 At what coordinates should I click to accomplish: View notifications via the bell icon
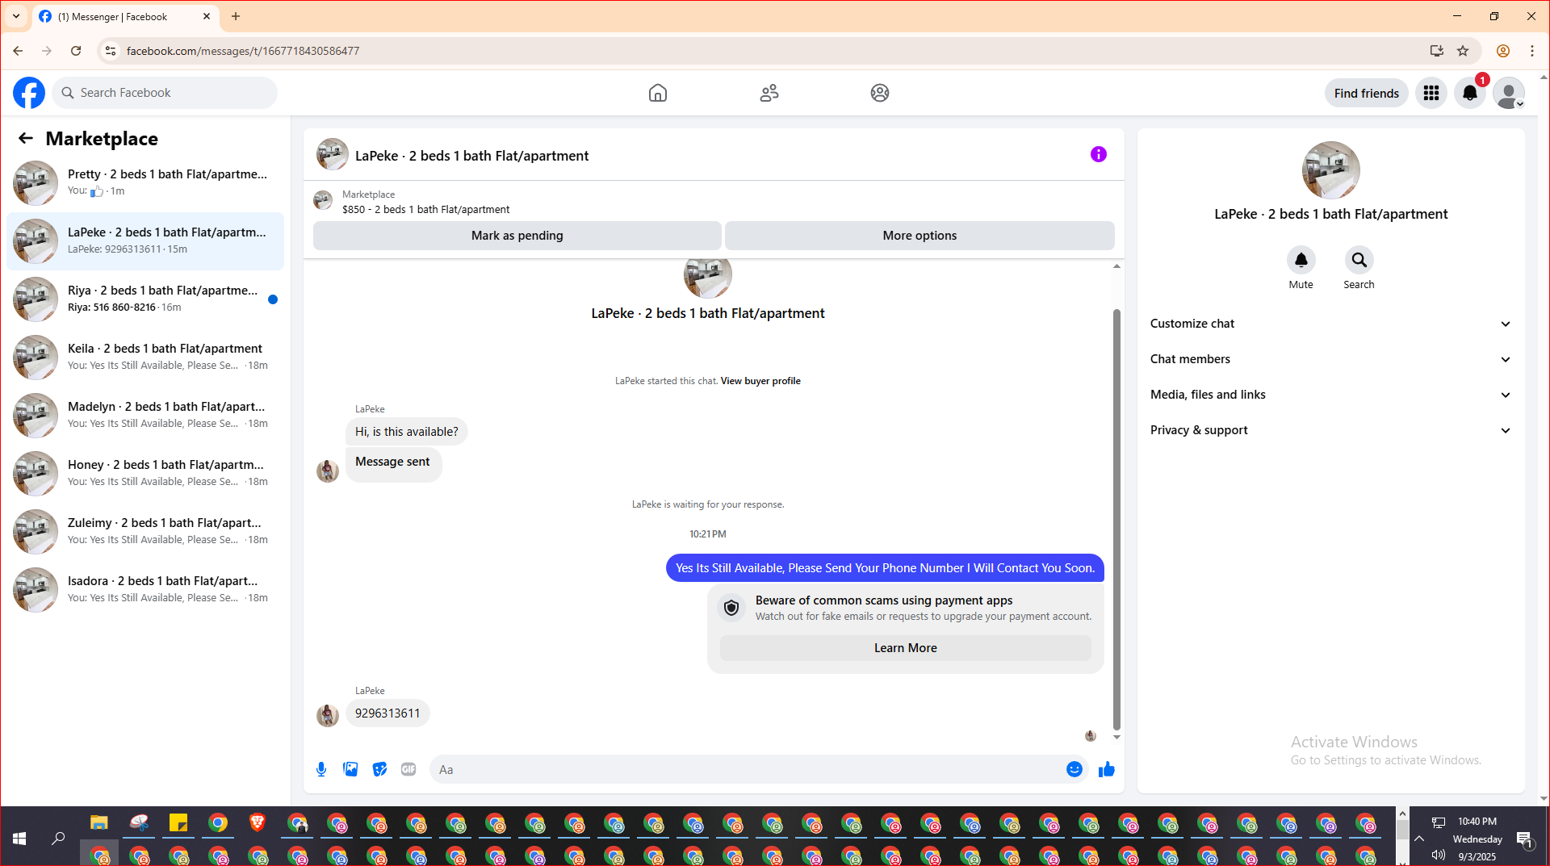click(x=1470, y=93)
